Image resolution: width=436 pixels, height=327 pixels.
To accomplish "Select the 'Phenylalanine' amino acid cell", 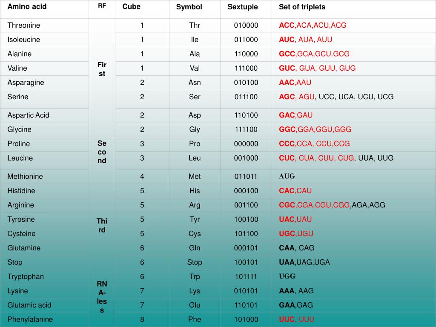I will [x=30, y=319].
